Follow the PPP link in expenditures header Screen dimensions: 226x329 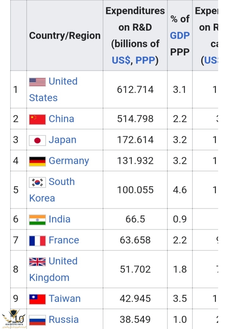click(x=145, y=60)
